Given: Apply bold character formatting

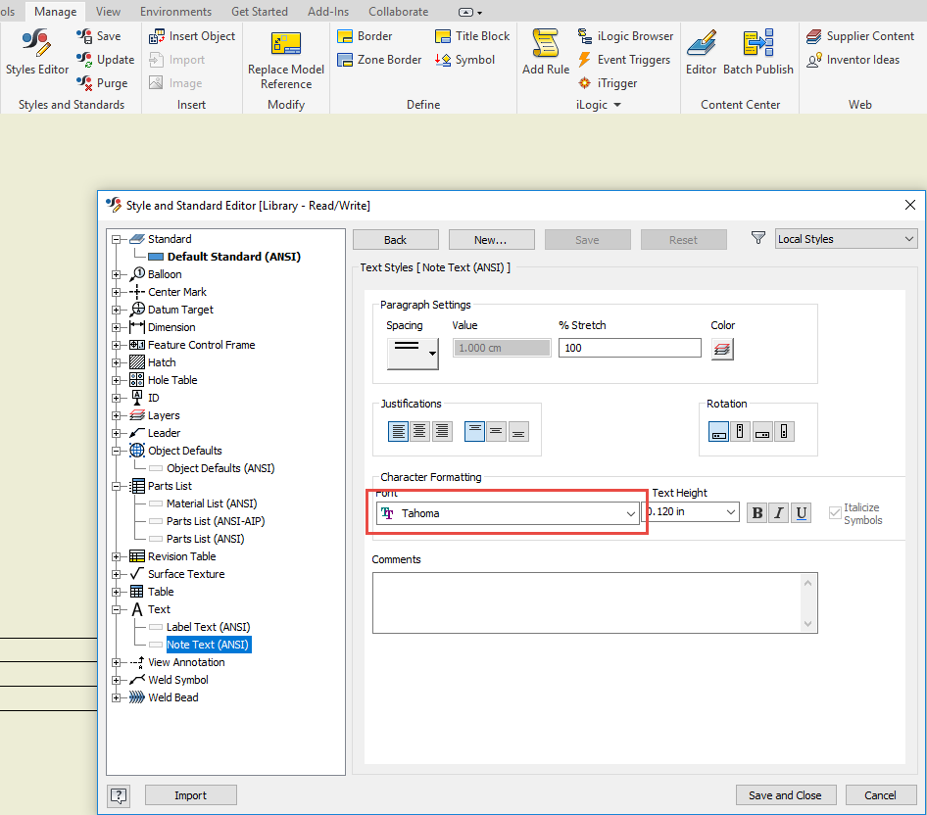Looking at the screenshot, I should point(756,512).
